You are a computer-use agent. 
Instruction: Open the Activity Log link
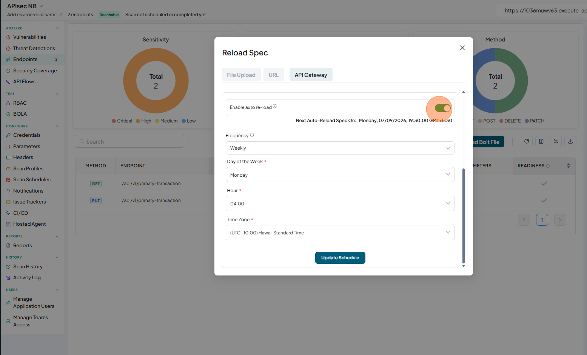27,278
